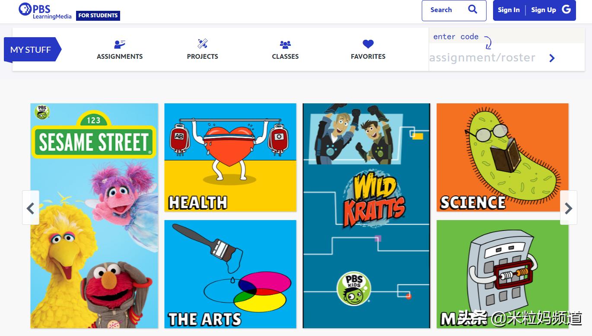Submit the assignment code with chevron arrow

pyautogui.click(x=552, y=58)
